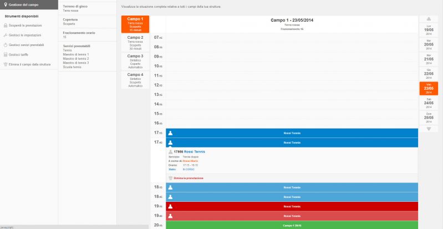Viewport: 443px width, 229px height.
Task: Collapse the expanded 17:45 Rossi Tennis booking
Action: [292, 143]
